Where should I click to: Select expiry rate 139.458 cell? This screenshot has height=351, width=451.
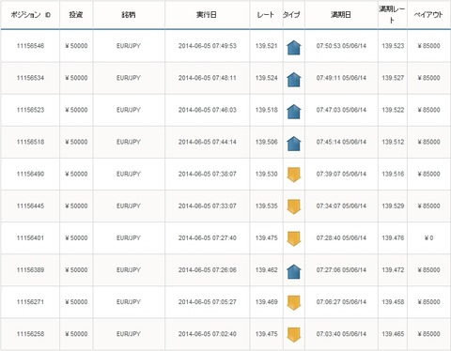click(x=393, y=302)
